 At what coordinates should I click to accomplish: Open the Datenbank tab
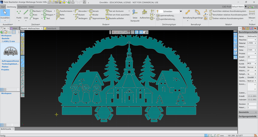(x=50, y=28)
